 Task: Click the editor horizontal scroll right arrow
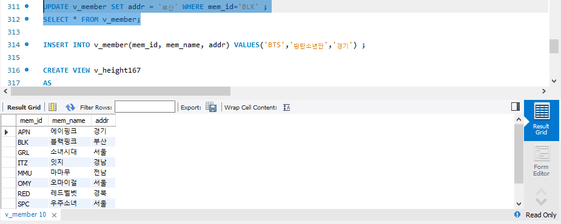(544, 91)
